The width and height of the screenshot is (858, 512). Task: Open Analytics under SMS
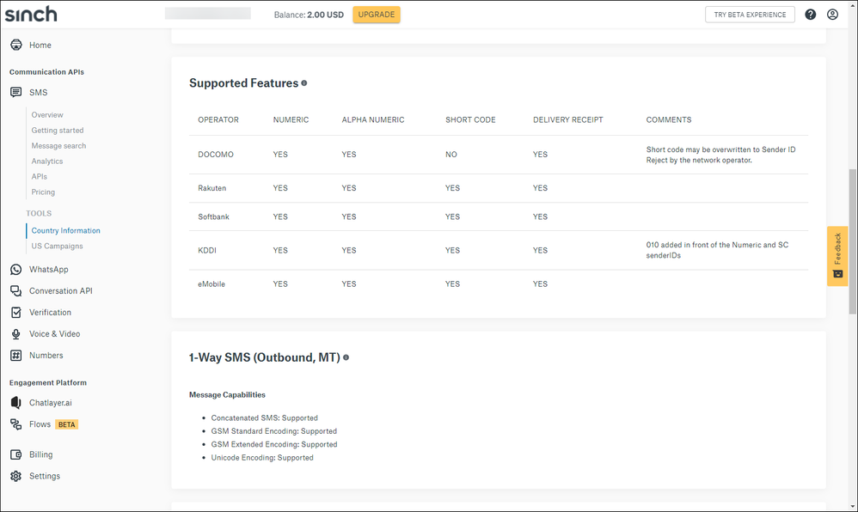[x=47, y=161]
